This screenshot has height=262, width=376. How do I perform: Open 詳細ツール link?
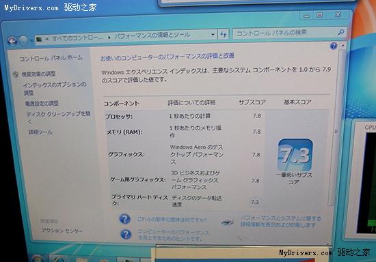(40, 132)
